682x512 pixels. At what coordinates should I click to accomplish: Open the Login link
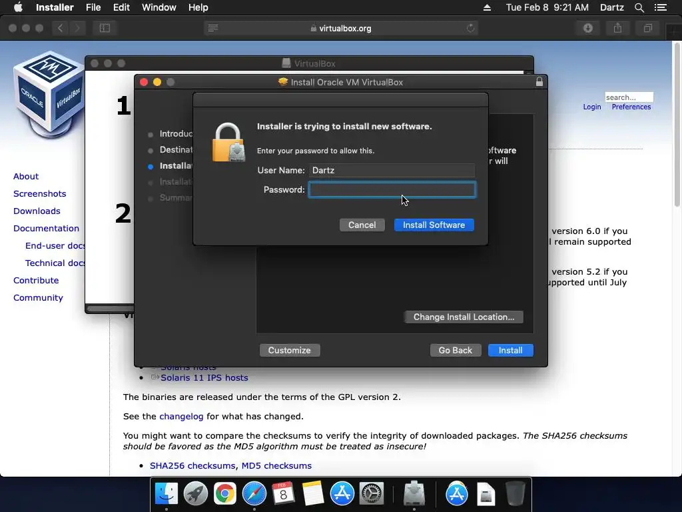592,107
